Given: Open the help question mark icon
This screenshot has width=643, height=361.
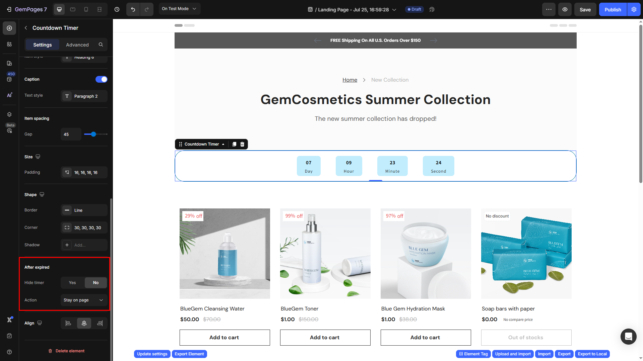Looking at the screenshot, I should point(9,352).
